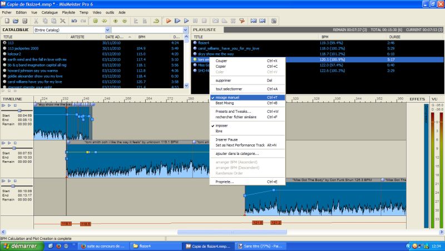
Task: Open the Playliste menu
Action: click(68, 12)
